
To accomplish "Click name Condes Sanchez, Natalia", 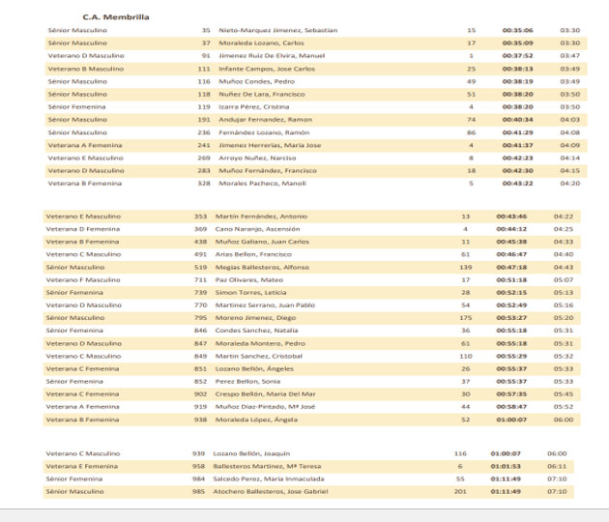I will (x=257, y=331).
